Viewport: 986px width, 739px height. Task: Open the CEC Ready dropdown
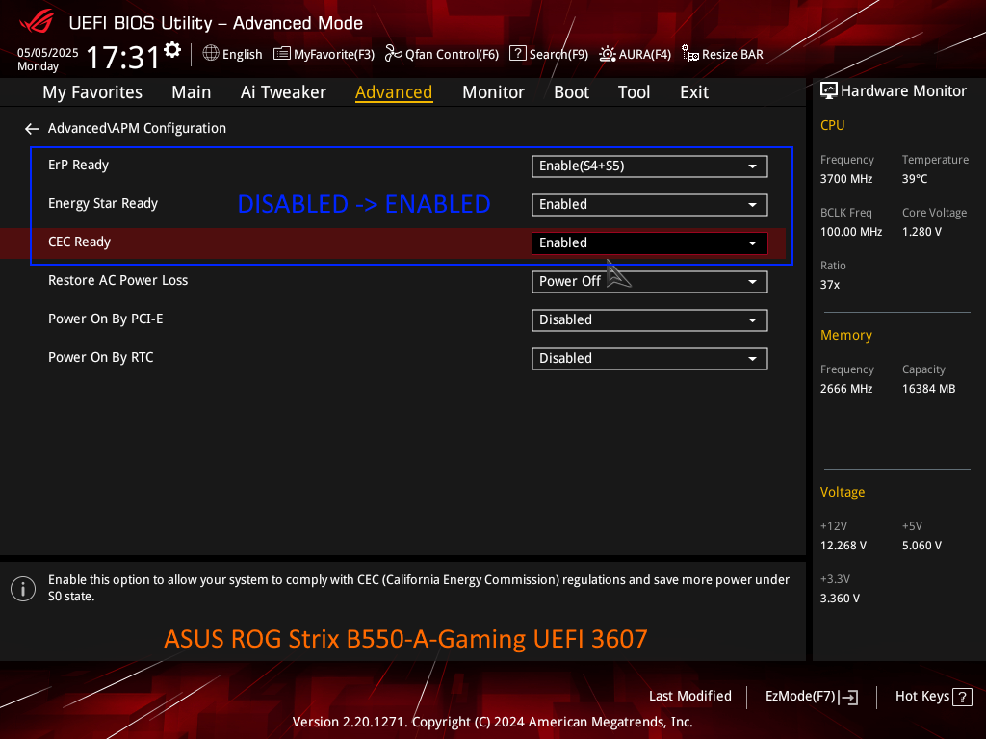(650, 243)
